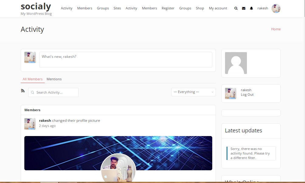This screenshot has height=183, width=305.
Task: Click rakesh's avatar beside the status composer
Action: click(x=30, y=57)
